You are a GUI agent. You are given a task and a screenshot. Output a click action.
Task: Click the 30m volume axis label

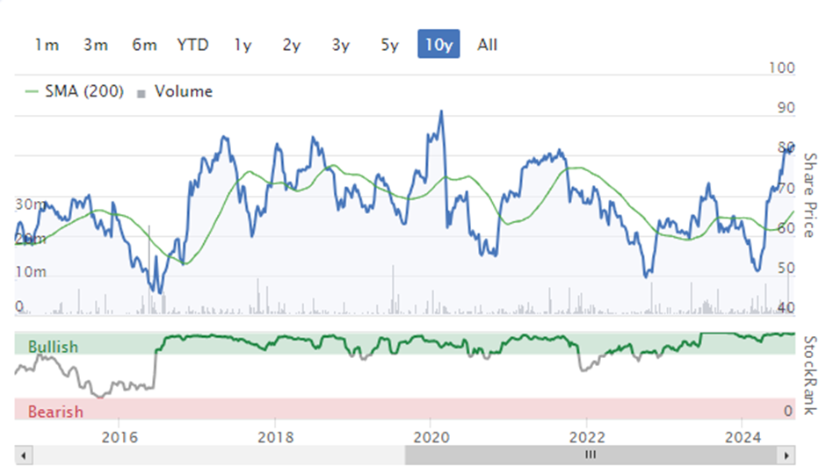tap(31, 204)
